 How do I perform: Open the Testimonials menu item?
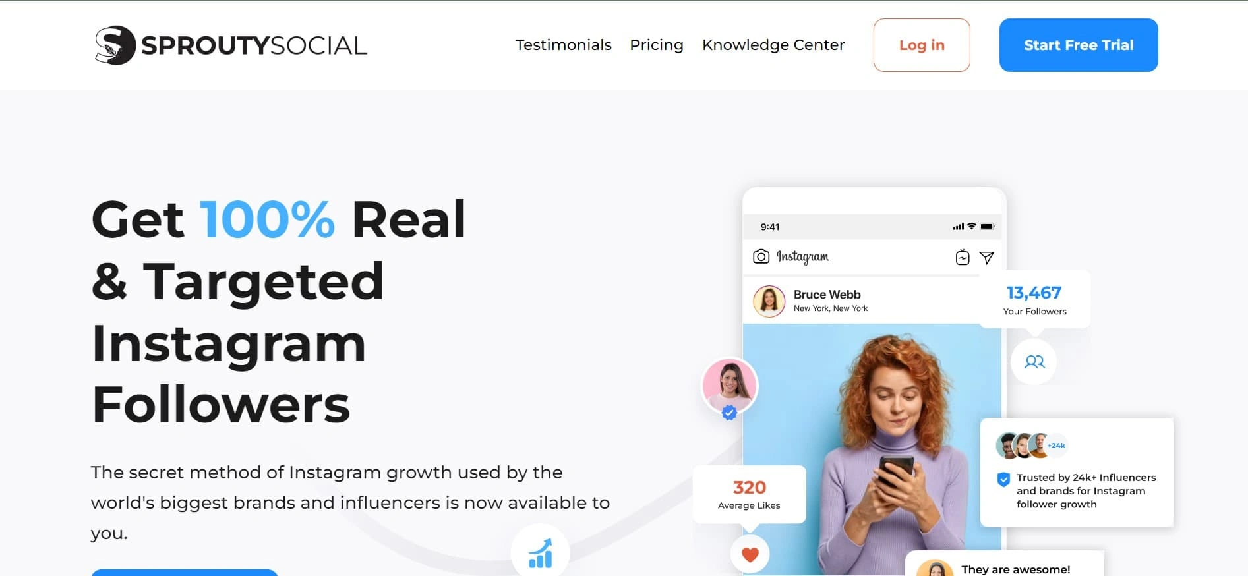click(x=563, y=45)
